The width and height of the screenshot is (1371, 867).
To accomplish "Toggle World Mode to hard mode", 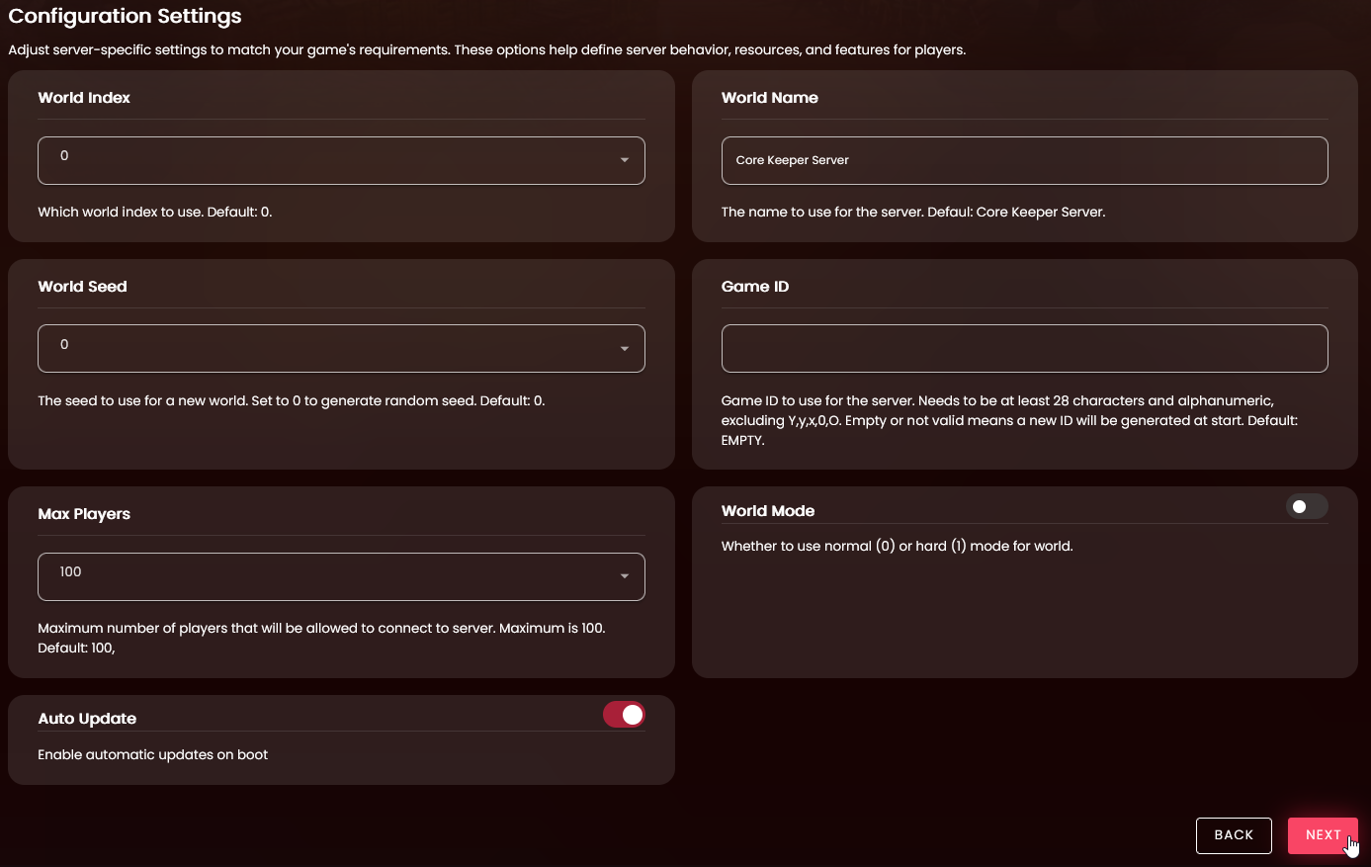I will click(x=1306, y=505).
